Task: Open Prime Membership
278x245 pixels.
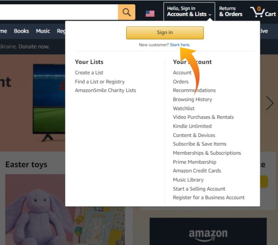Action: pos(195,162)
